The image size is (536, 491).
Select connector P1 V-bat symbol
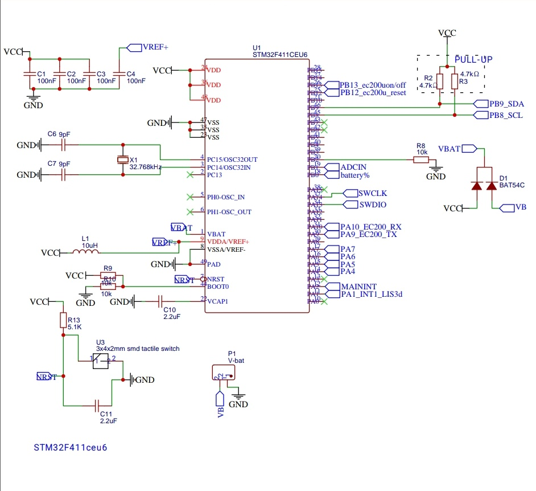[224, 373]
